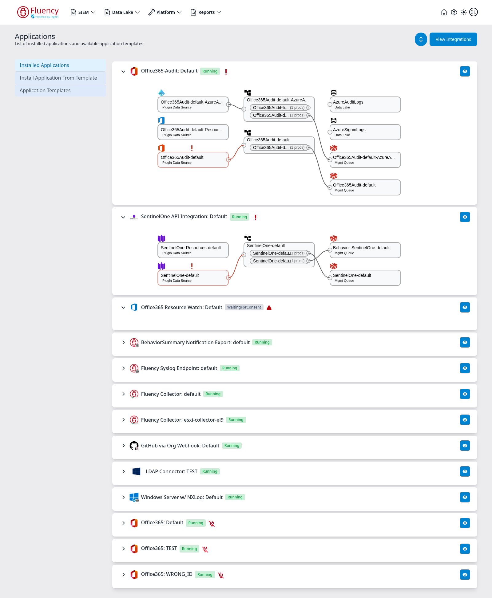Click the View Integrations button
The image size is (492, 598).
click(453, 39)
